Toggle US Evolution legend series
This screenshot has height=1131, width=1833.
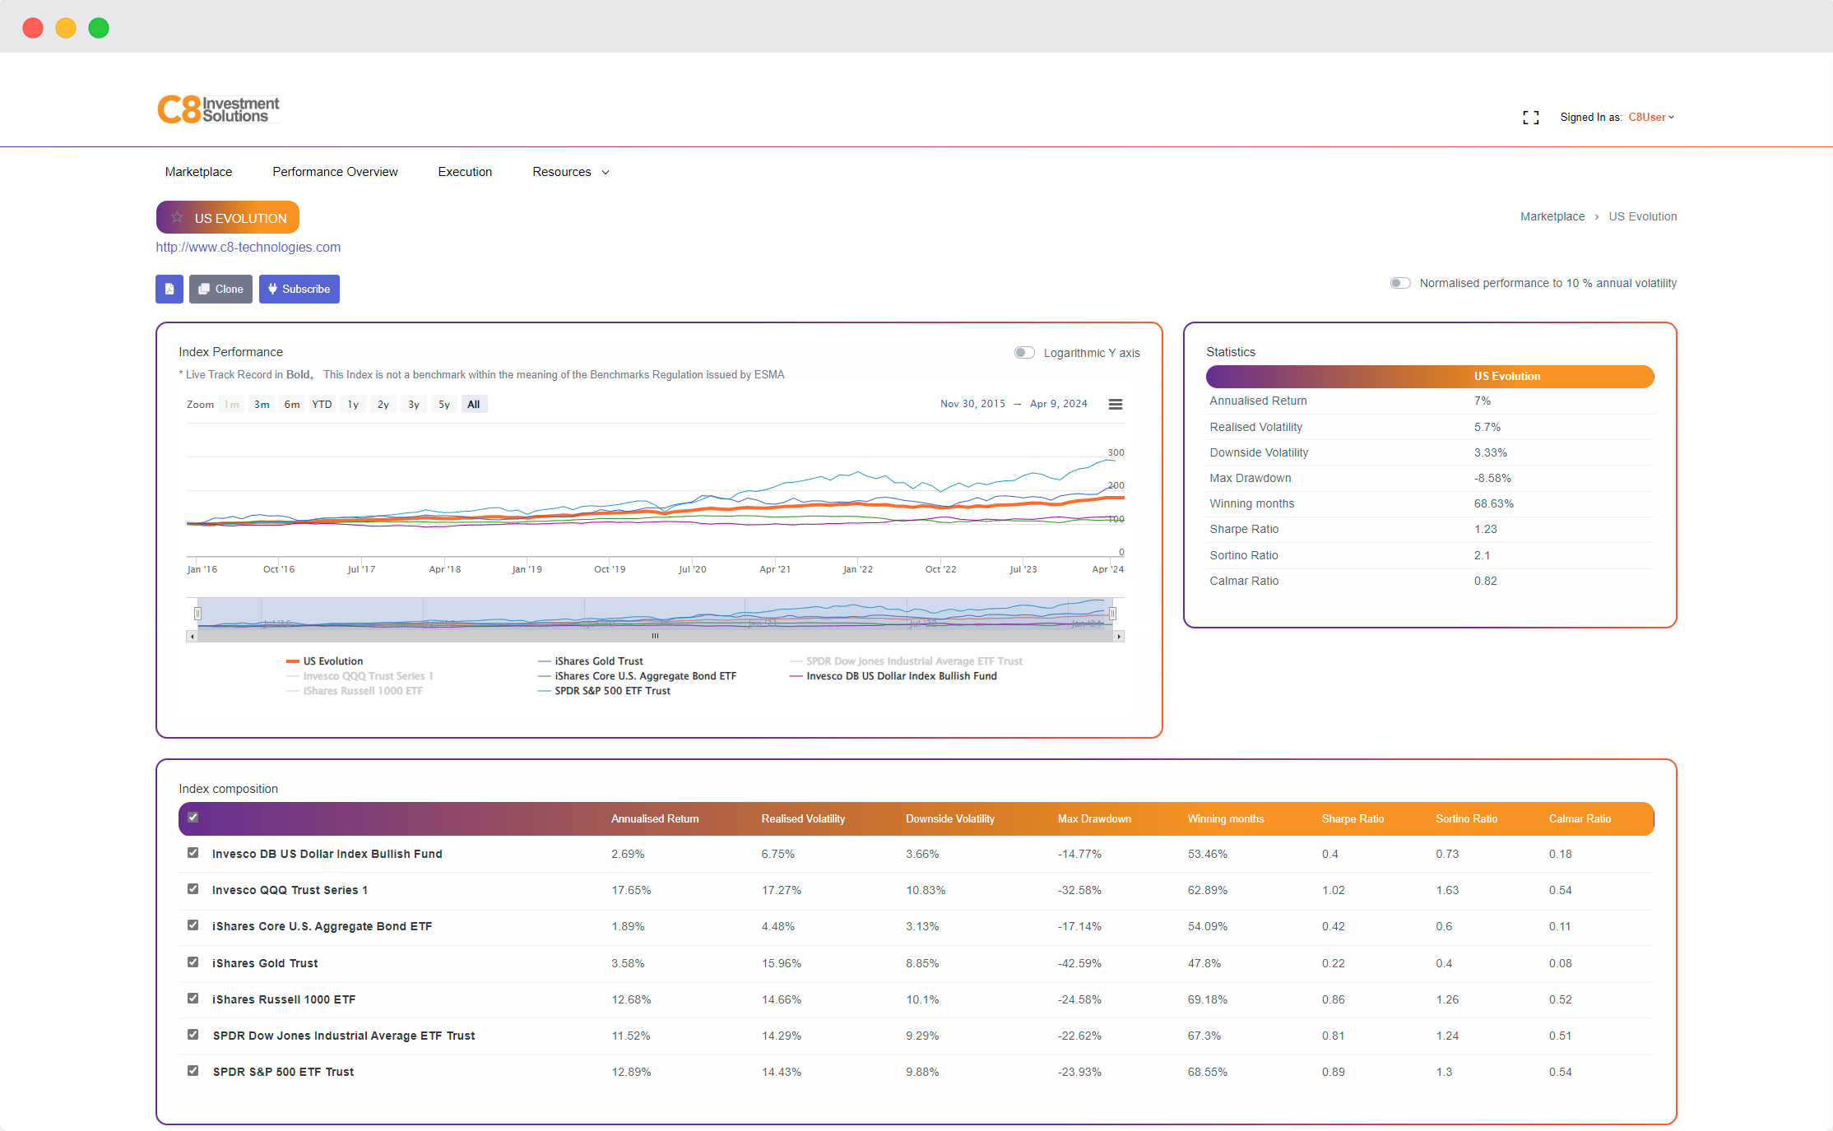pos(324,661)
